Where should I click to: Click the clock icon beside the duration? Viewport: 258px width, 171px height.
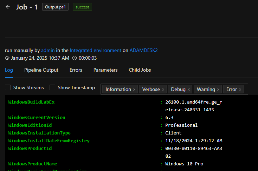click(74, 58)
